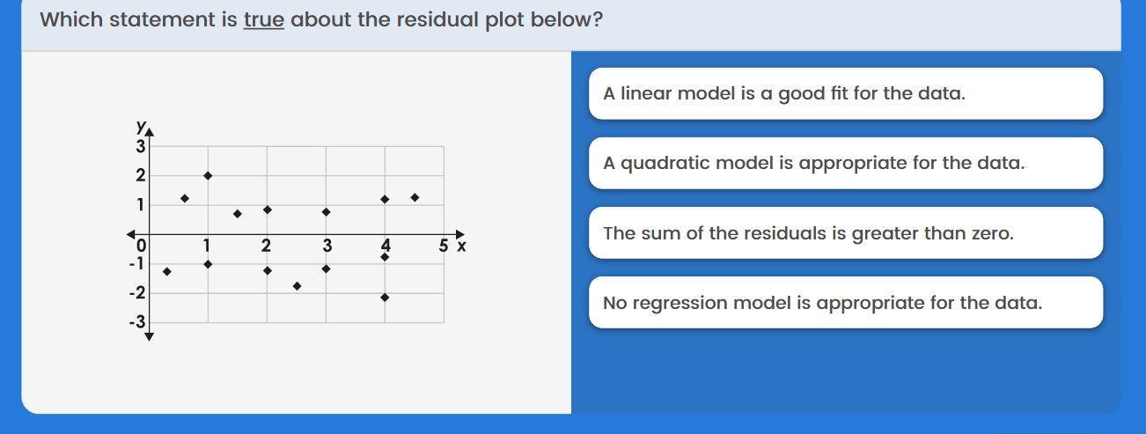Click the number 5 on the x-axis

444,246
